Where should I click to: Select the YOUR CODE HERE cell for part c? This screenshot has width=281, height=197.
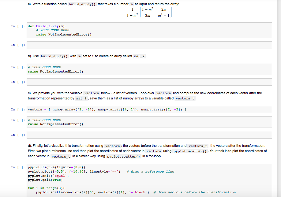(122, 122)
